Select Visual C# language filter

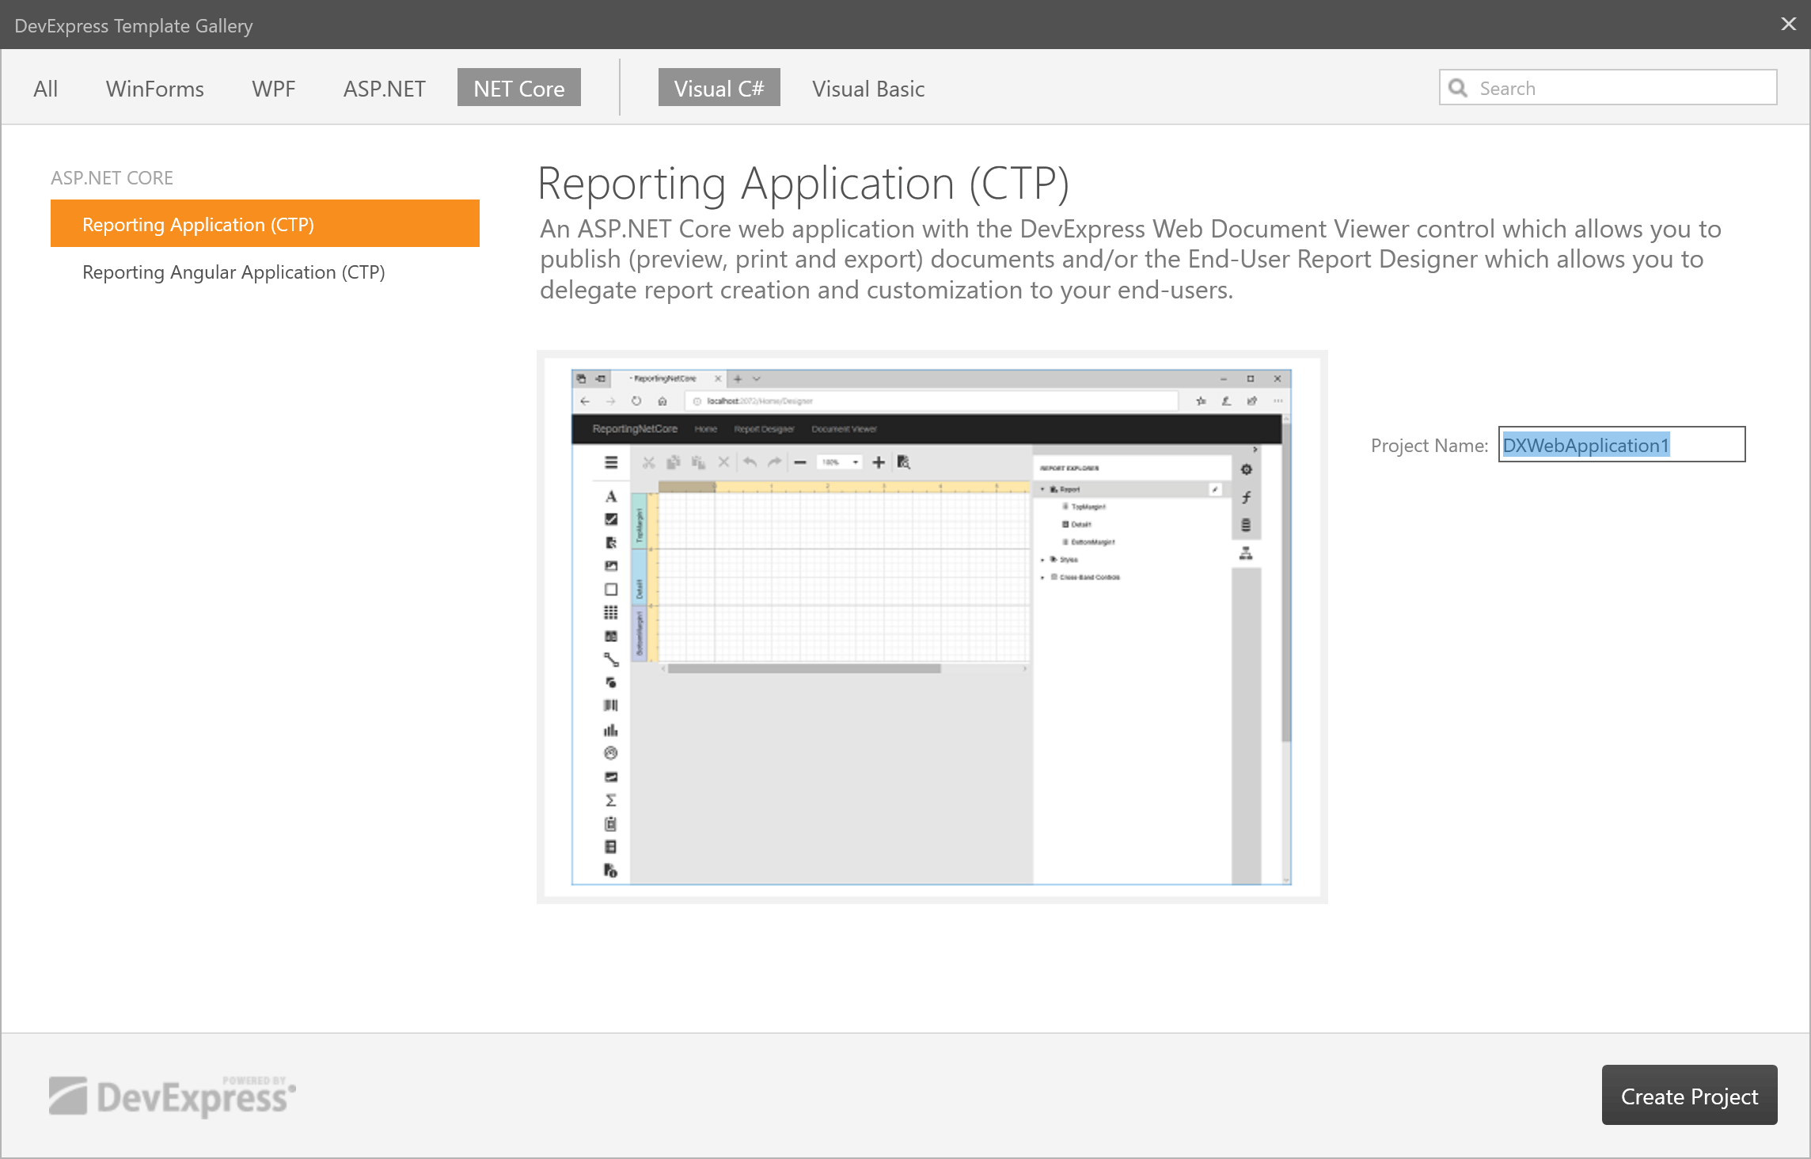pos(719,88)
